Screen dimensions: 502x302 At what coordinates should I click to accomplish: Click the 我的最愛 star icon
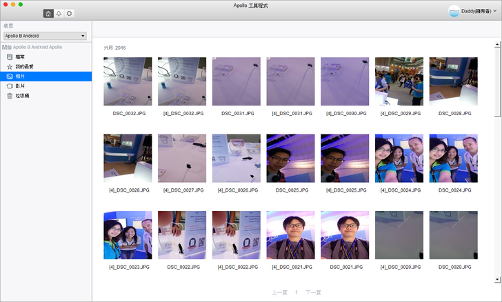click(9, 66)
